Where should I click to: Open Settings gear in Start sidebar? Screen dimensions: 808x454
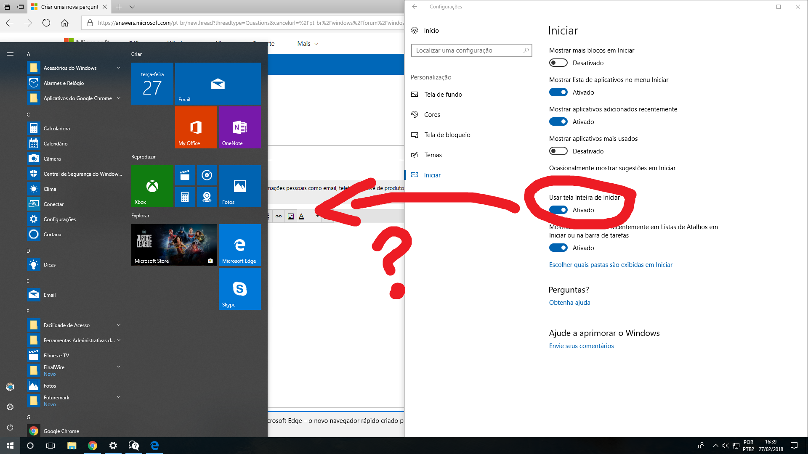point(10,407)
